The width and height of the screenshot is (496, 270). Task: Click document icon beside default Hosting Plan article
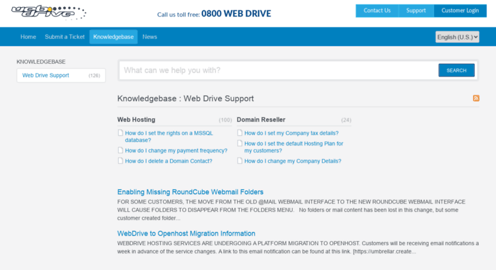click(240, 143)
